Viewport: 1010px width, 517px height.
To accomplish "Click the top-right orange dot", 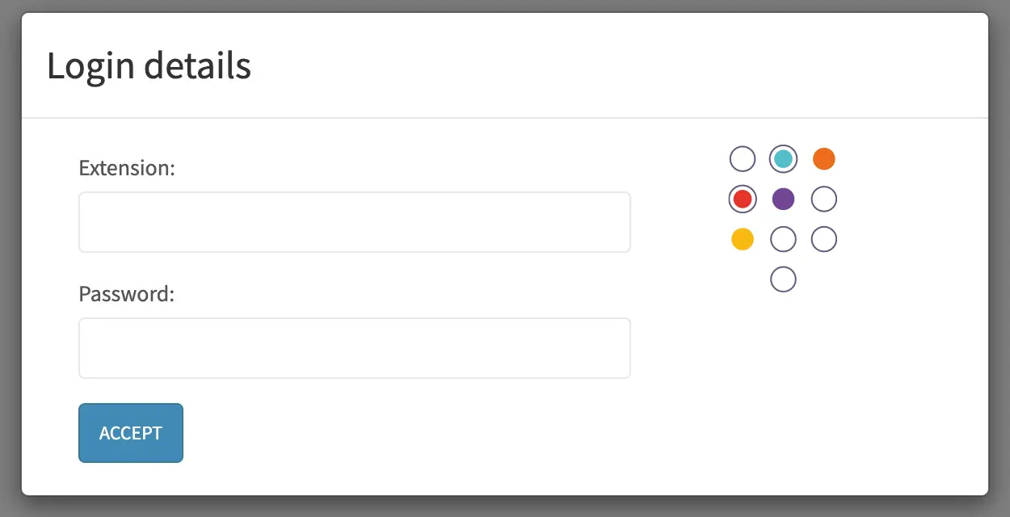I will 823,158.
